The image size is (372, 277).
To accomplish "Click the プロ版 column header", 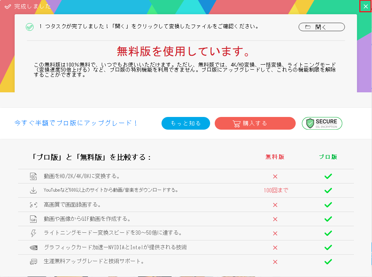I will pyautogui.click(x=328, y=157).
